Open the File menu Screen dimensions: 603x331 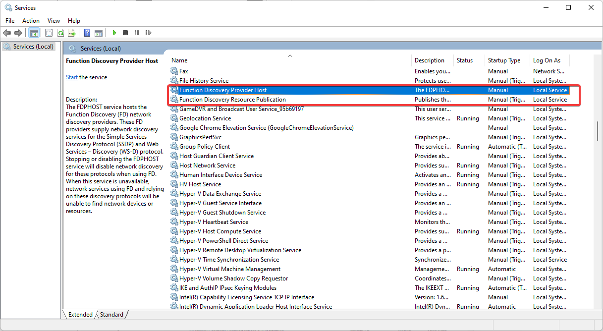[x=10, y=21]
